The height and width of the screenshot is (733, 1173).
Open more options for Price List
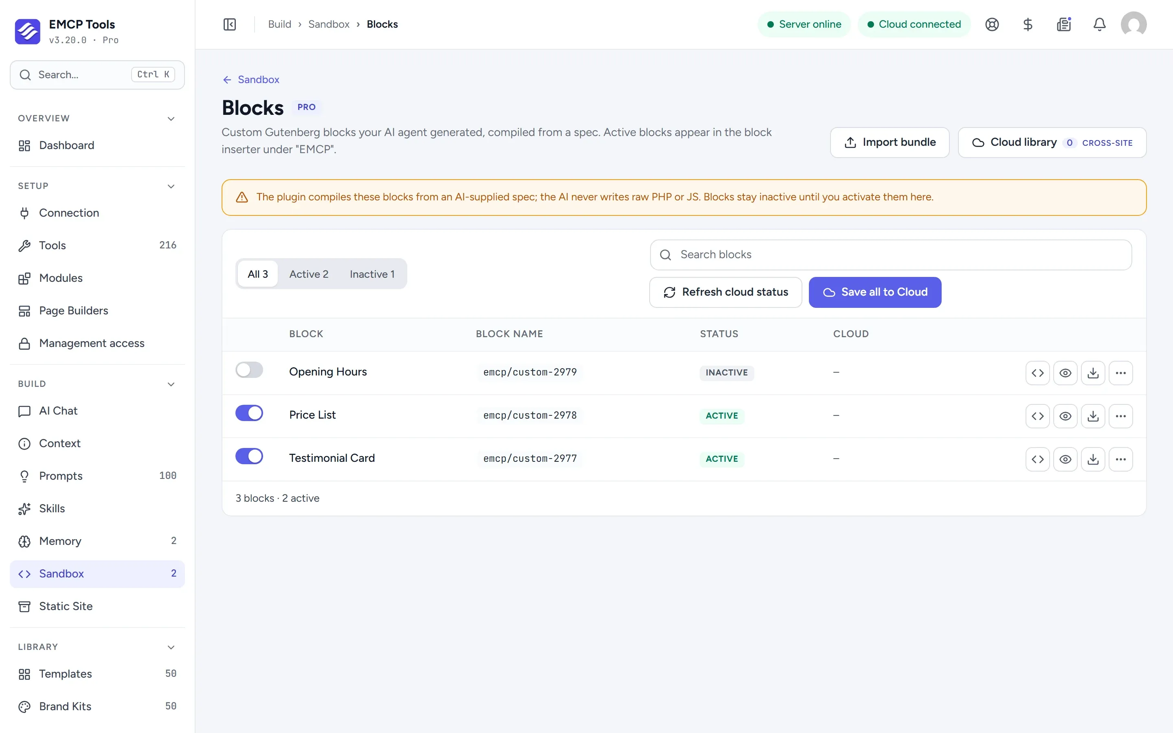pyautogui.click(x=1120, y=416)
